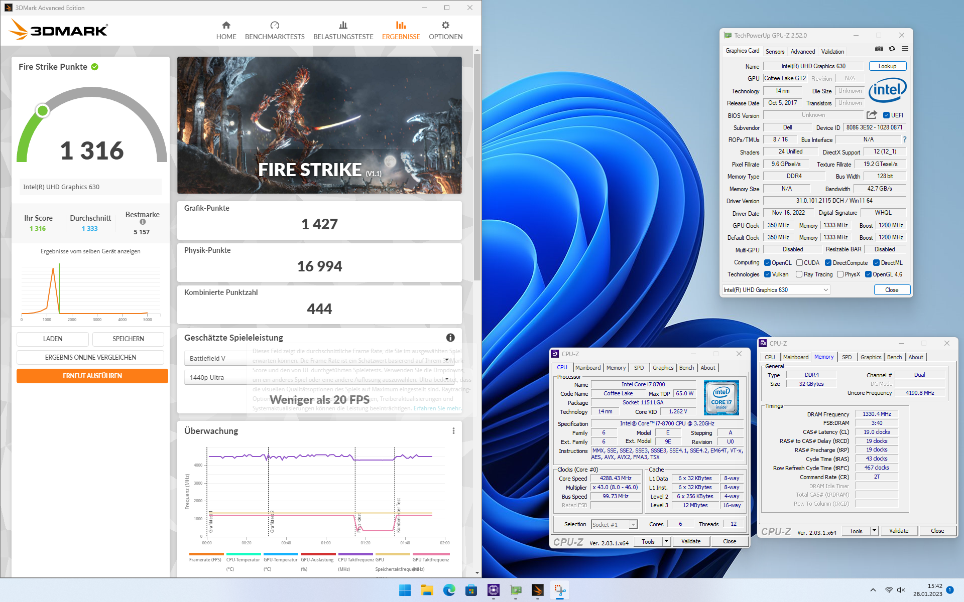This screenshot has height=602, width=964.
Task: Open ERGEBNISSE tab in 3DMark
Action: [401, 31]
